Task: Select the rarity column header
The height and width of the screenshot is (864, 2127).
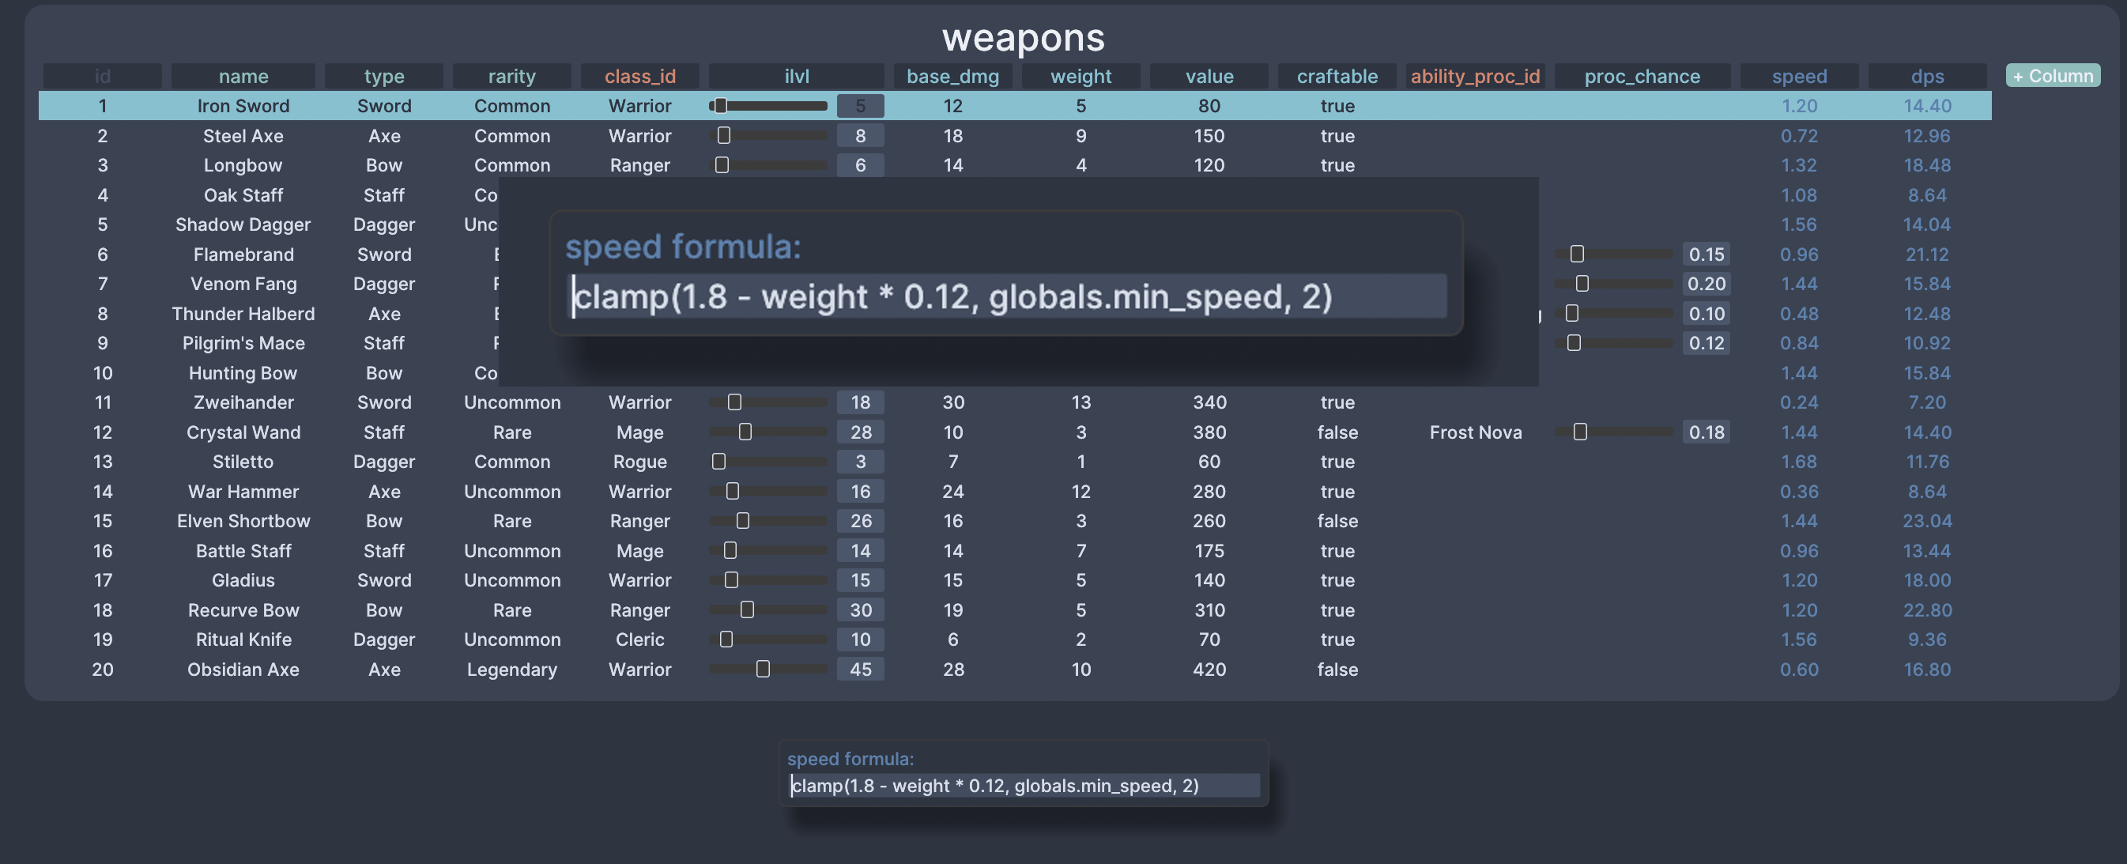Action: pos(512,75)
